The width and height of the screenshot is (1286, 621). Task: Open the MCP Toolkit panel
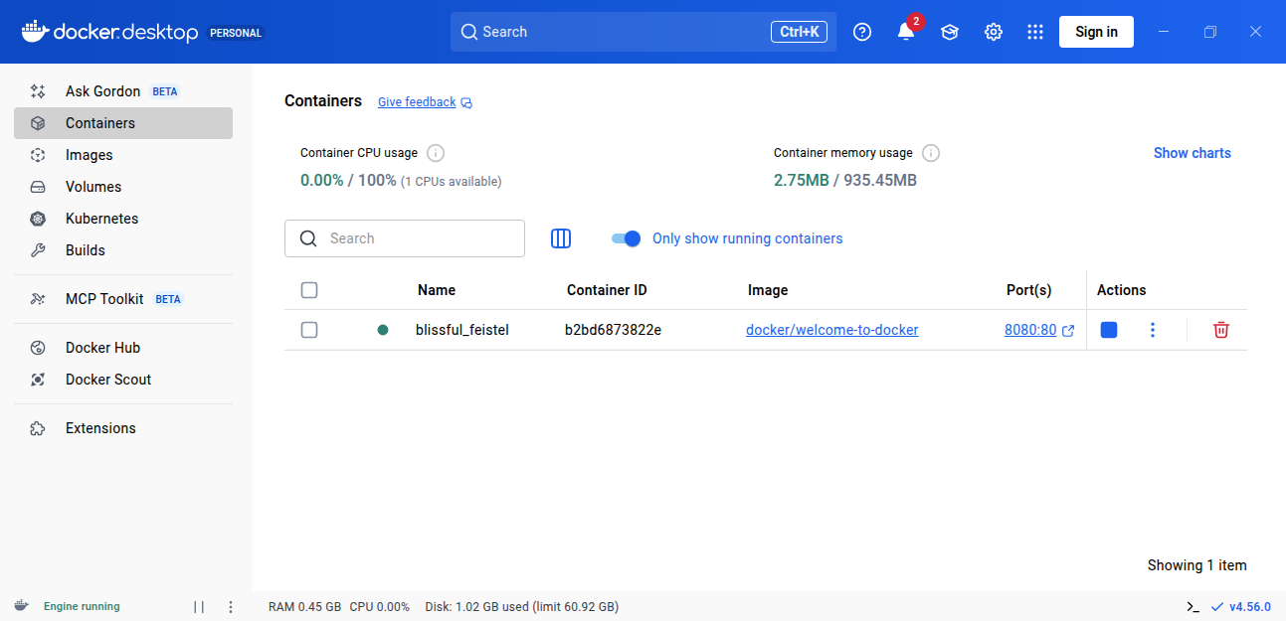103,298
